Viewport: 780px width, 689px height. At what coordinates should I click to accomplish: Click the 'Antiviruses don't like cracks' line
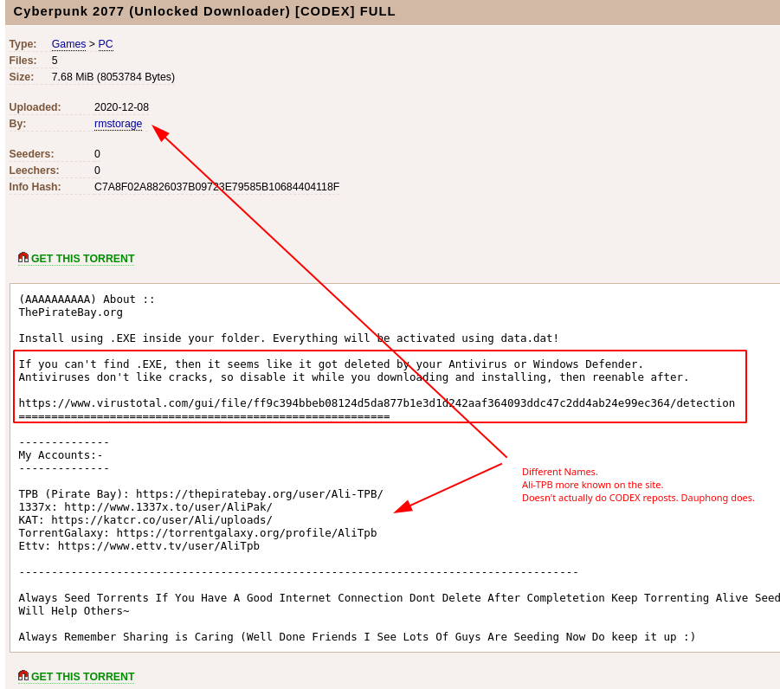[354, 377]
